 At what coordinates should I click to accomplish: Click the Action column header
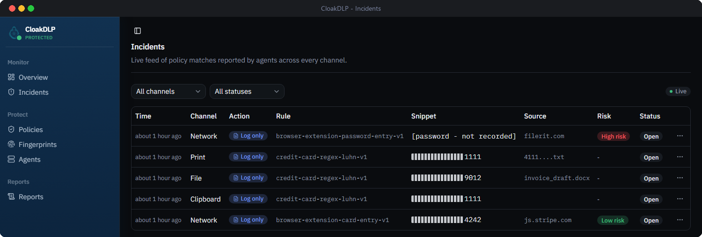239,116
